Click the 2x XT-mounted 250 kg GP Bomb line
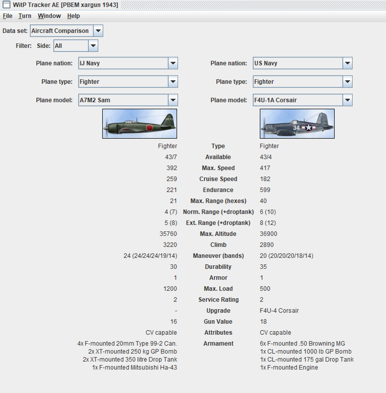Image resolution: width=386 pixels, height=393 pixels. 132,352
